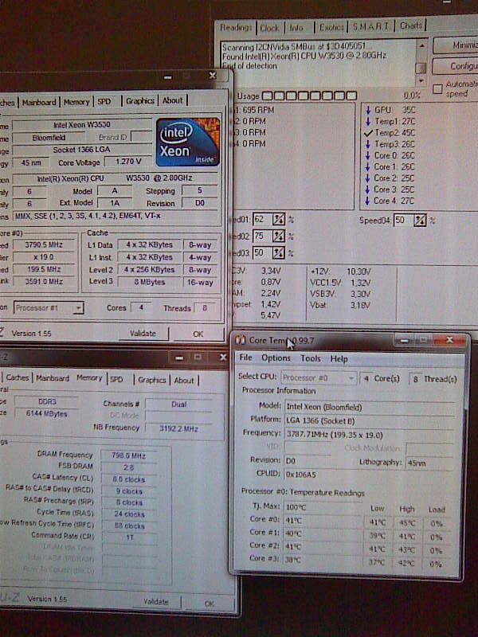Select About tab in lower CPU-Z window
478x637 pixels.
[184, 381]
